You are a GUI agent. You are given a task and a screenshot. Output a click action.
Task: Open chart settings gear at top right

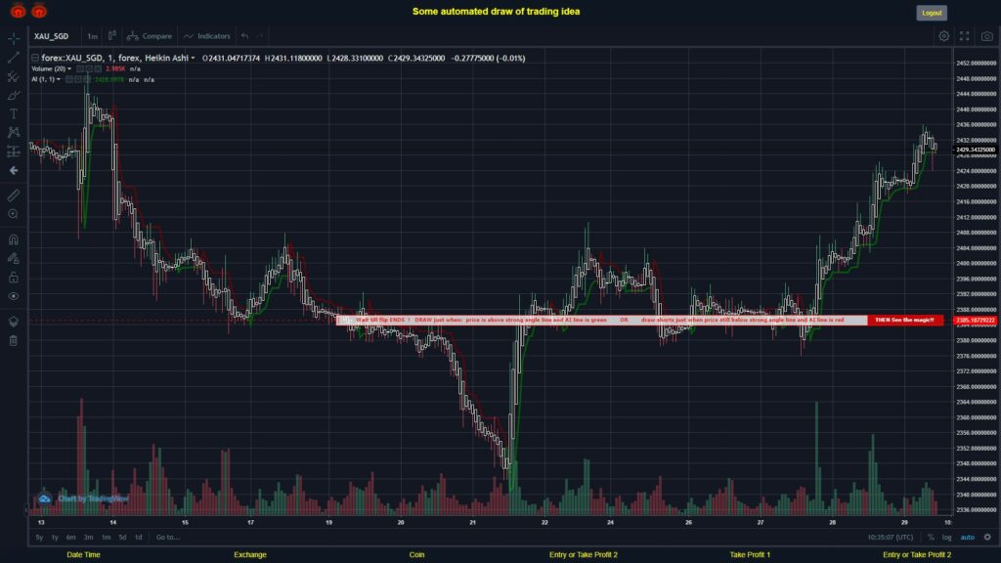coord(943,36)
